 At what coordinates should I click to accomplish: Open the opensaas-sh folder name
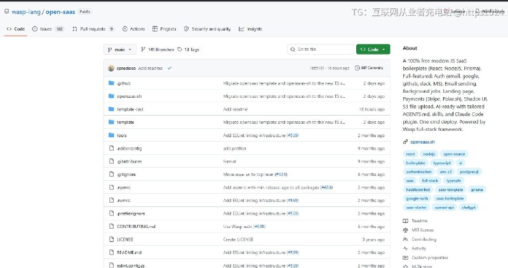tap(130, 97)
